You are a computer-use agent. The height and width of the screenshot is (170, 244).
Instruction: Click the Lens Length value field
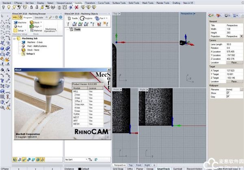234,44
